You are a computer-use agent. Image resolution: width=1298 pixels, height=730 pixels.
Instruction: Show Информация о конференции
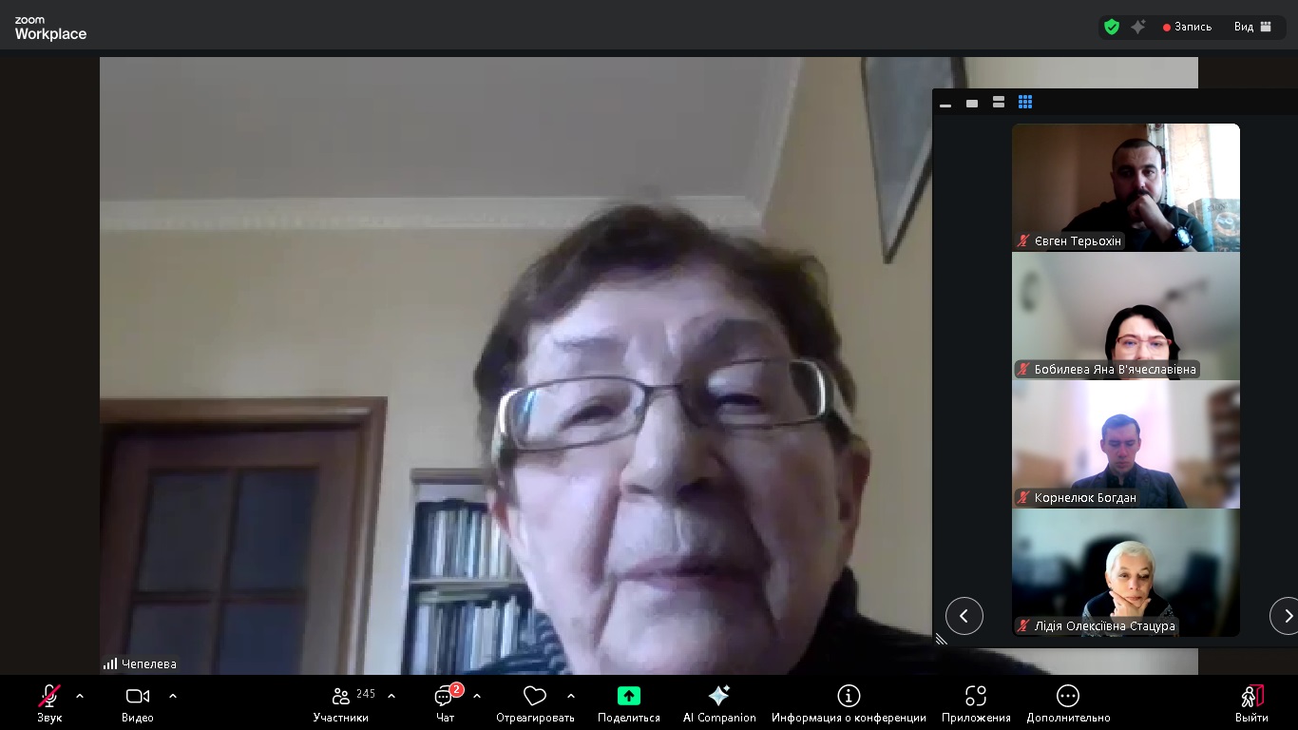click(x=849, y=701)
